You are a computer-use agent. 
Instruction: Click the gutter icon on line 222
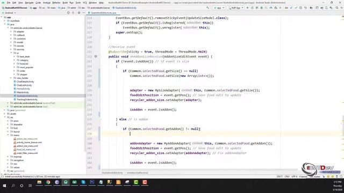[96, 56]
